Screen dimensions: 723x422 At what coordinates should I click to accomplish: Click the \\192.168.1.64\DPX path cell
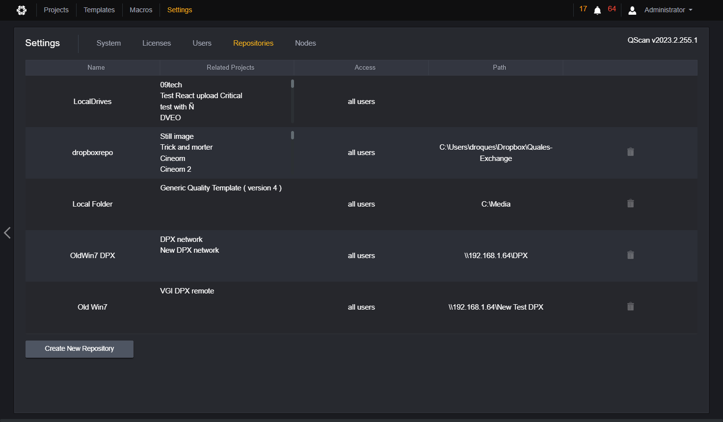496,256
